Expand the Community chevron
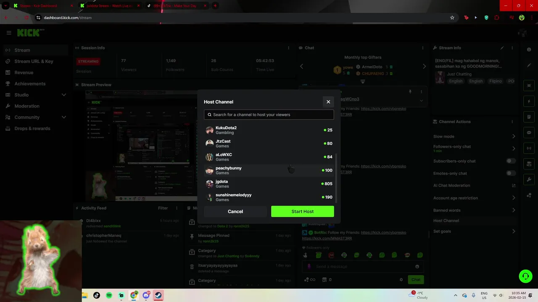Screen dimensions: 538x302 tap(64, 117)
